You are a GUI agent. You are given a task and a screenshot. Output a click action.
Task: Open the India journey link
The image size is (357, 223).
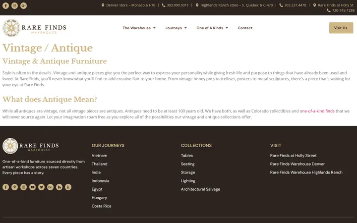coord(96,172)
